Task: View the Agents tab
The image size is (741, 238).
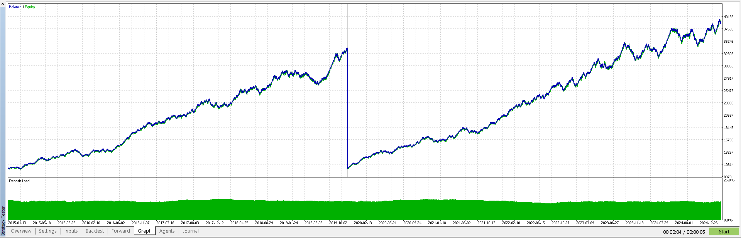Action: (167, 231)
